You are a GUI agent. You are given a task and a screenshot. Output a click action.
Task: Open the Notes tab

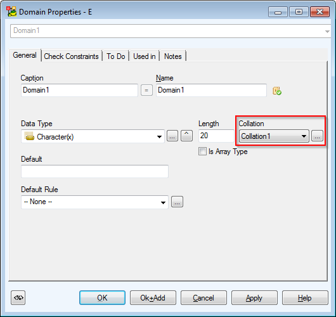pos(172,56)
